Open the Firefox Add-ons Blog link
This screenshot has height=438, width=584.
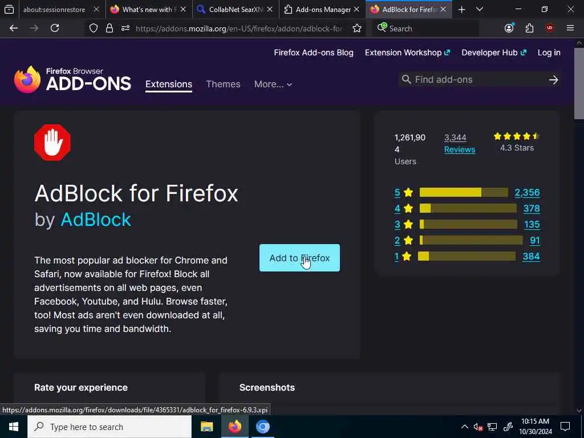314,52
